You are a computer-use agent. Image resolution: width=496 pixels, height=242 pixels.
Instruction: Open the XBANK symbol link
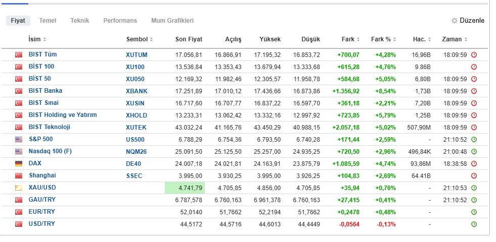(x=137, y=91)
